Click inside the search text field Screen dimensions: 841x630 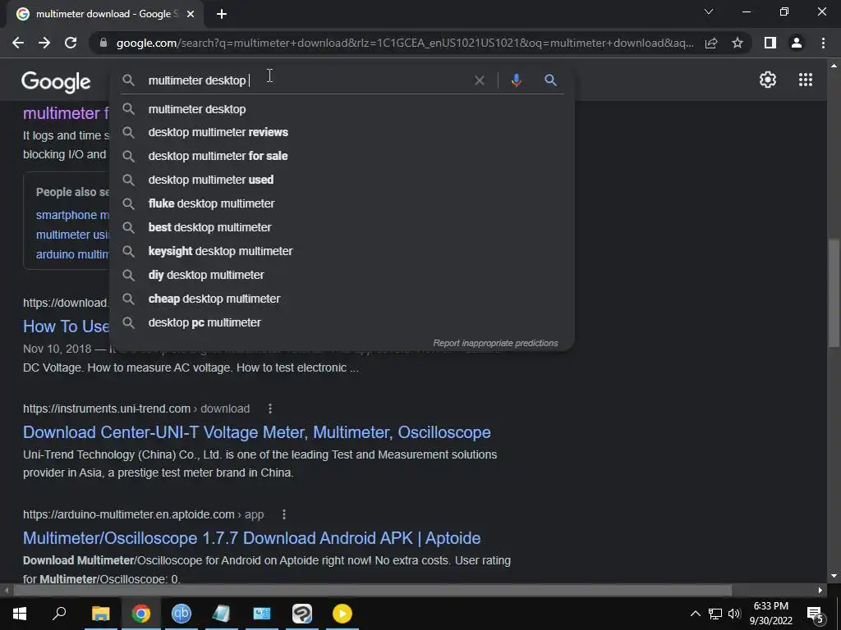tap(306, 80)
